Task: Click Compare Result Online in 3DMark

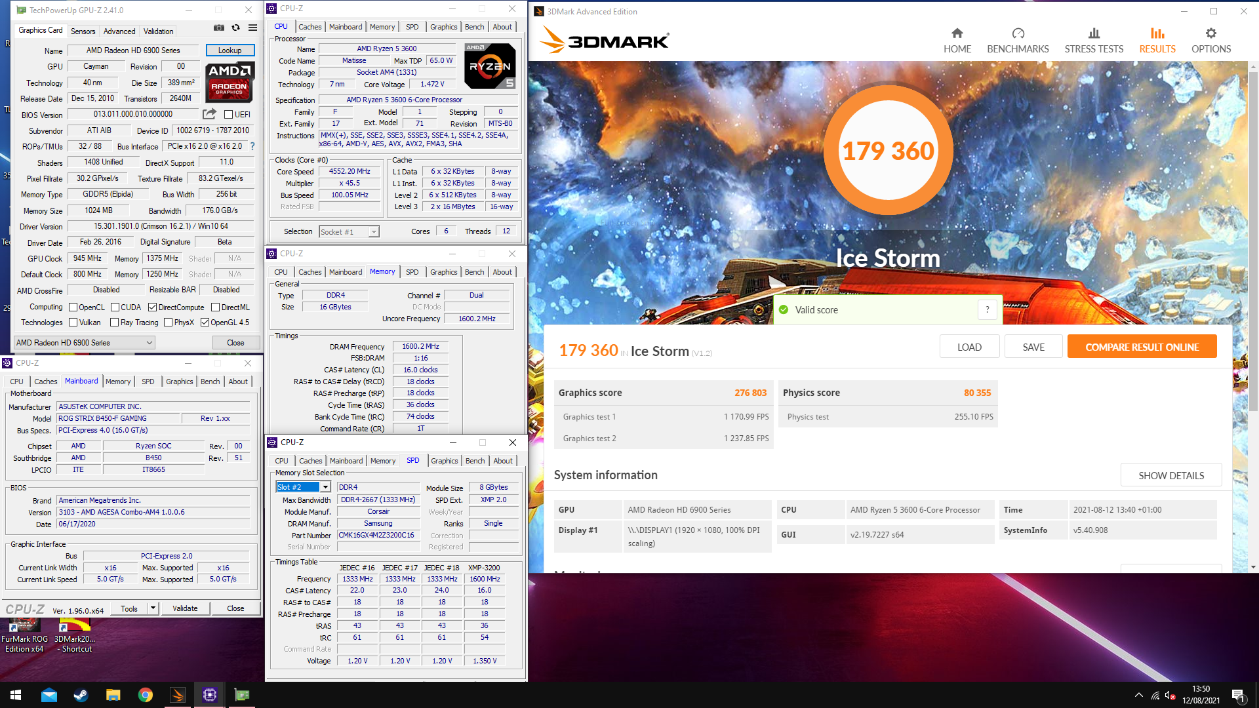Action: 1142,347
